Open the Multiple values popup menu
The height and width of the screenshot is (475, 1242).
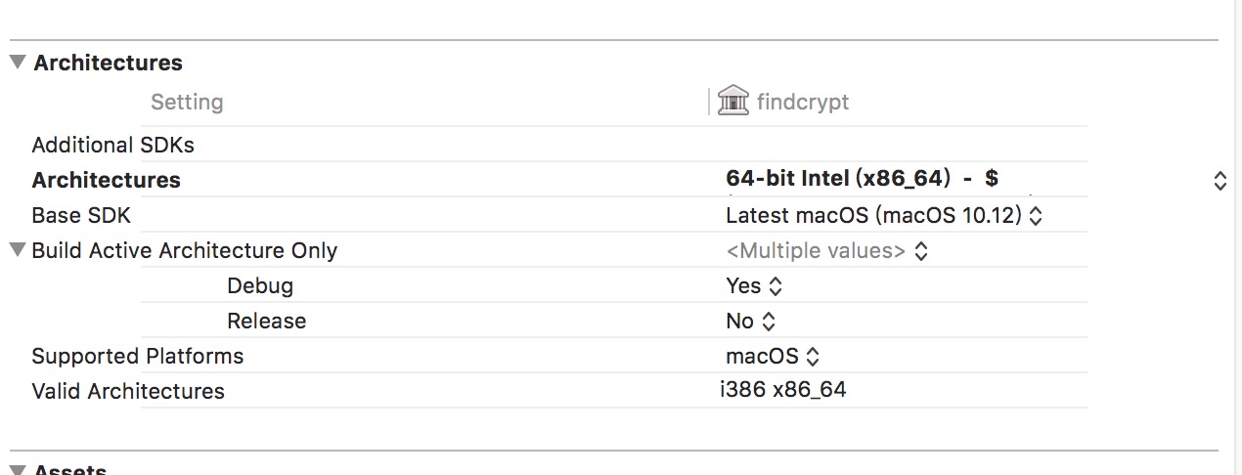[826, 250]
